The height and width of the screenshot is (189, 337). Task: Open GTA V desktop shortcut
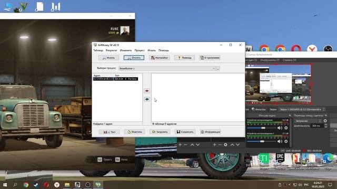tap(23, 6)
